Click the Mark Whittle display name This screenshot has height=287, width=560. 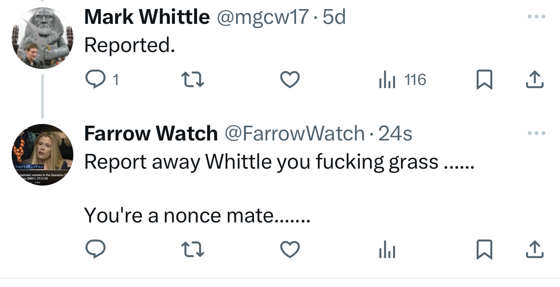(147, 17)
